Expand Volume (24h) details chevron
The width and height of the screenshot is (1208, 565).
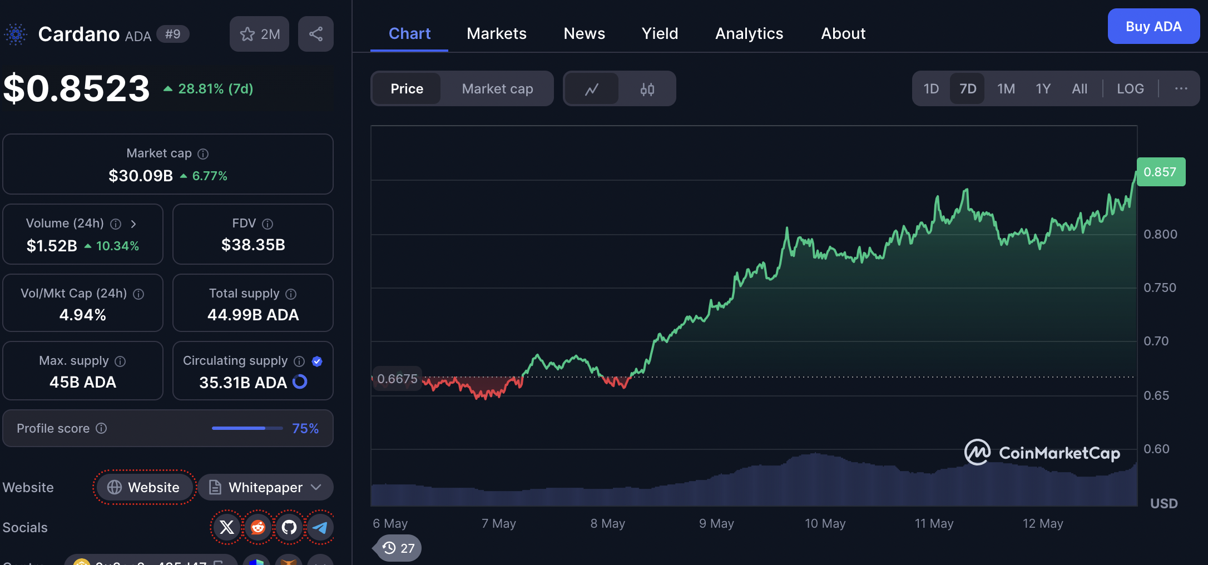pyautogui.click(x=133, y=224)
